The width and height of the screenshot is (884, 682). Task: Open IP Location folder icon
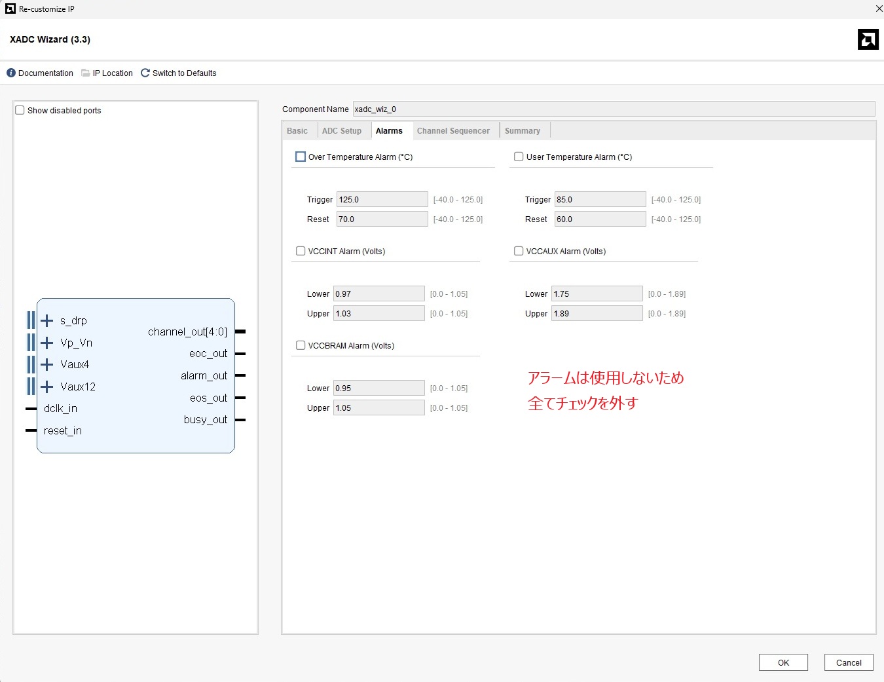click(x=86, y=73)
